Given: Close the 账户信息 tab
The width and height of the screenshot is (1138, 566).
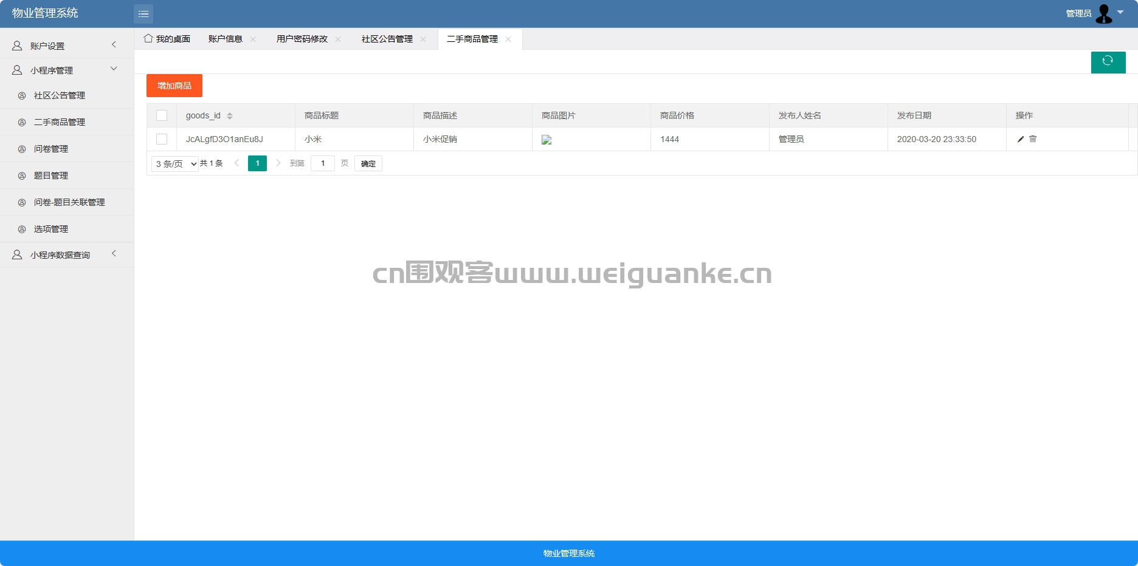Looking at the screenshot, I should (253, 39).
